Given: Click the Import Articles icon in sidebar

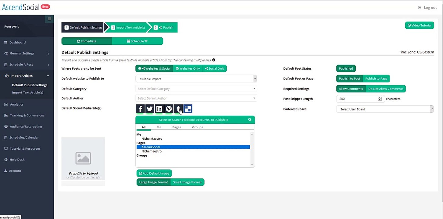Looking at the screenshot, I should 7,76.
